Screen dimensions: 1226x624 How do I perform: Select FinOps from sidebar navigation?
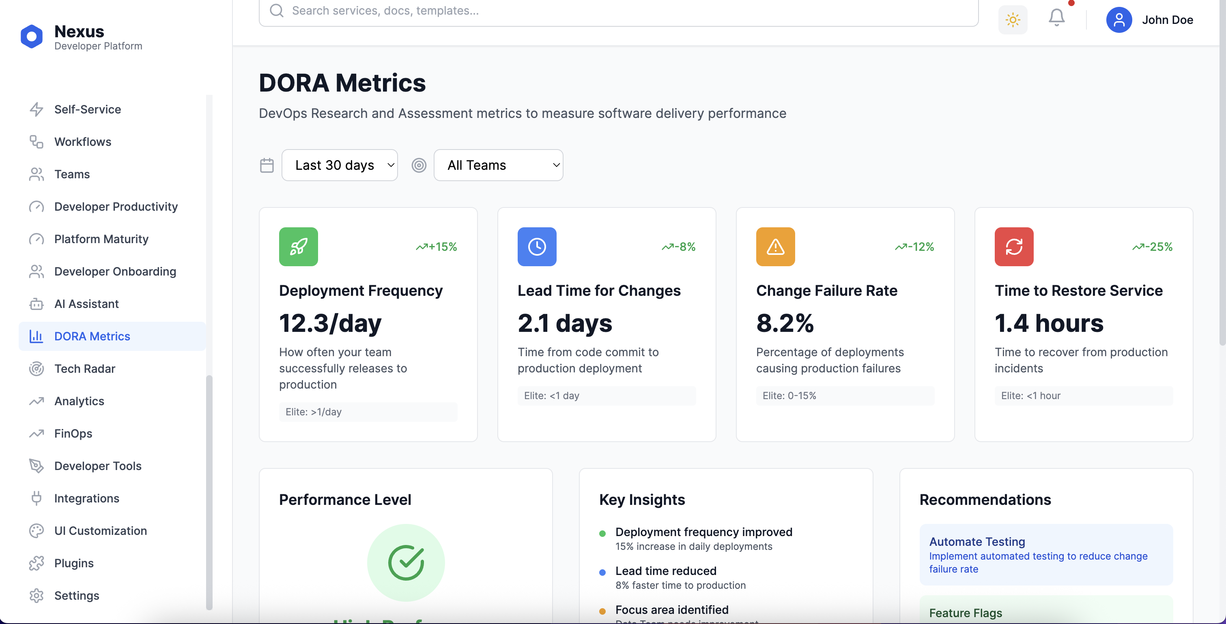[x=73, y=434]
